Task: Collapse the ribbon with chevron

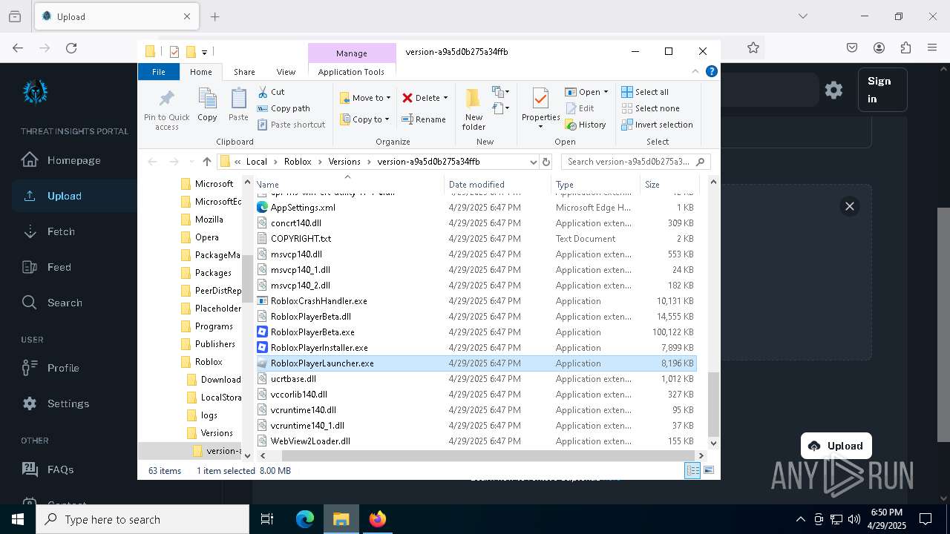Action: pyautogui.click(x=695, y=72)
